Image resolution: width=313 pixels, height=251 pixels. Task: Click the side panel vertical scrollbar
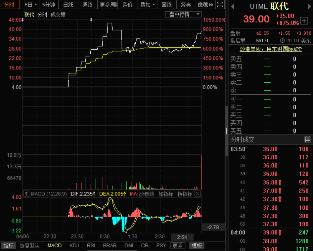227,131
